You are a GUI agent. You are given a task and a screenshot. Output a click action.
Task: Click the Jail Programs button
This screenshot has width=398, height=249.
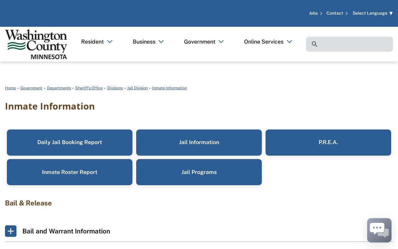tap(199, 172)
